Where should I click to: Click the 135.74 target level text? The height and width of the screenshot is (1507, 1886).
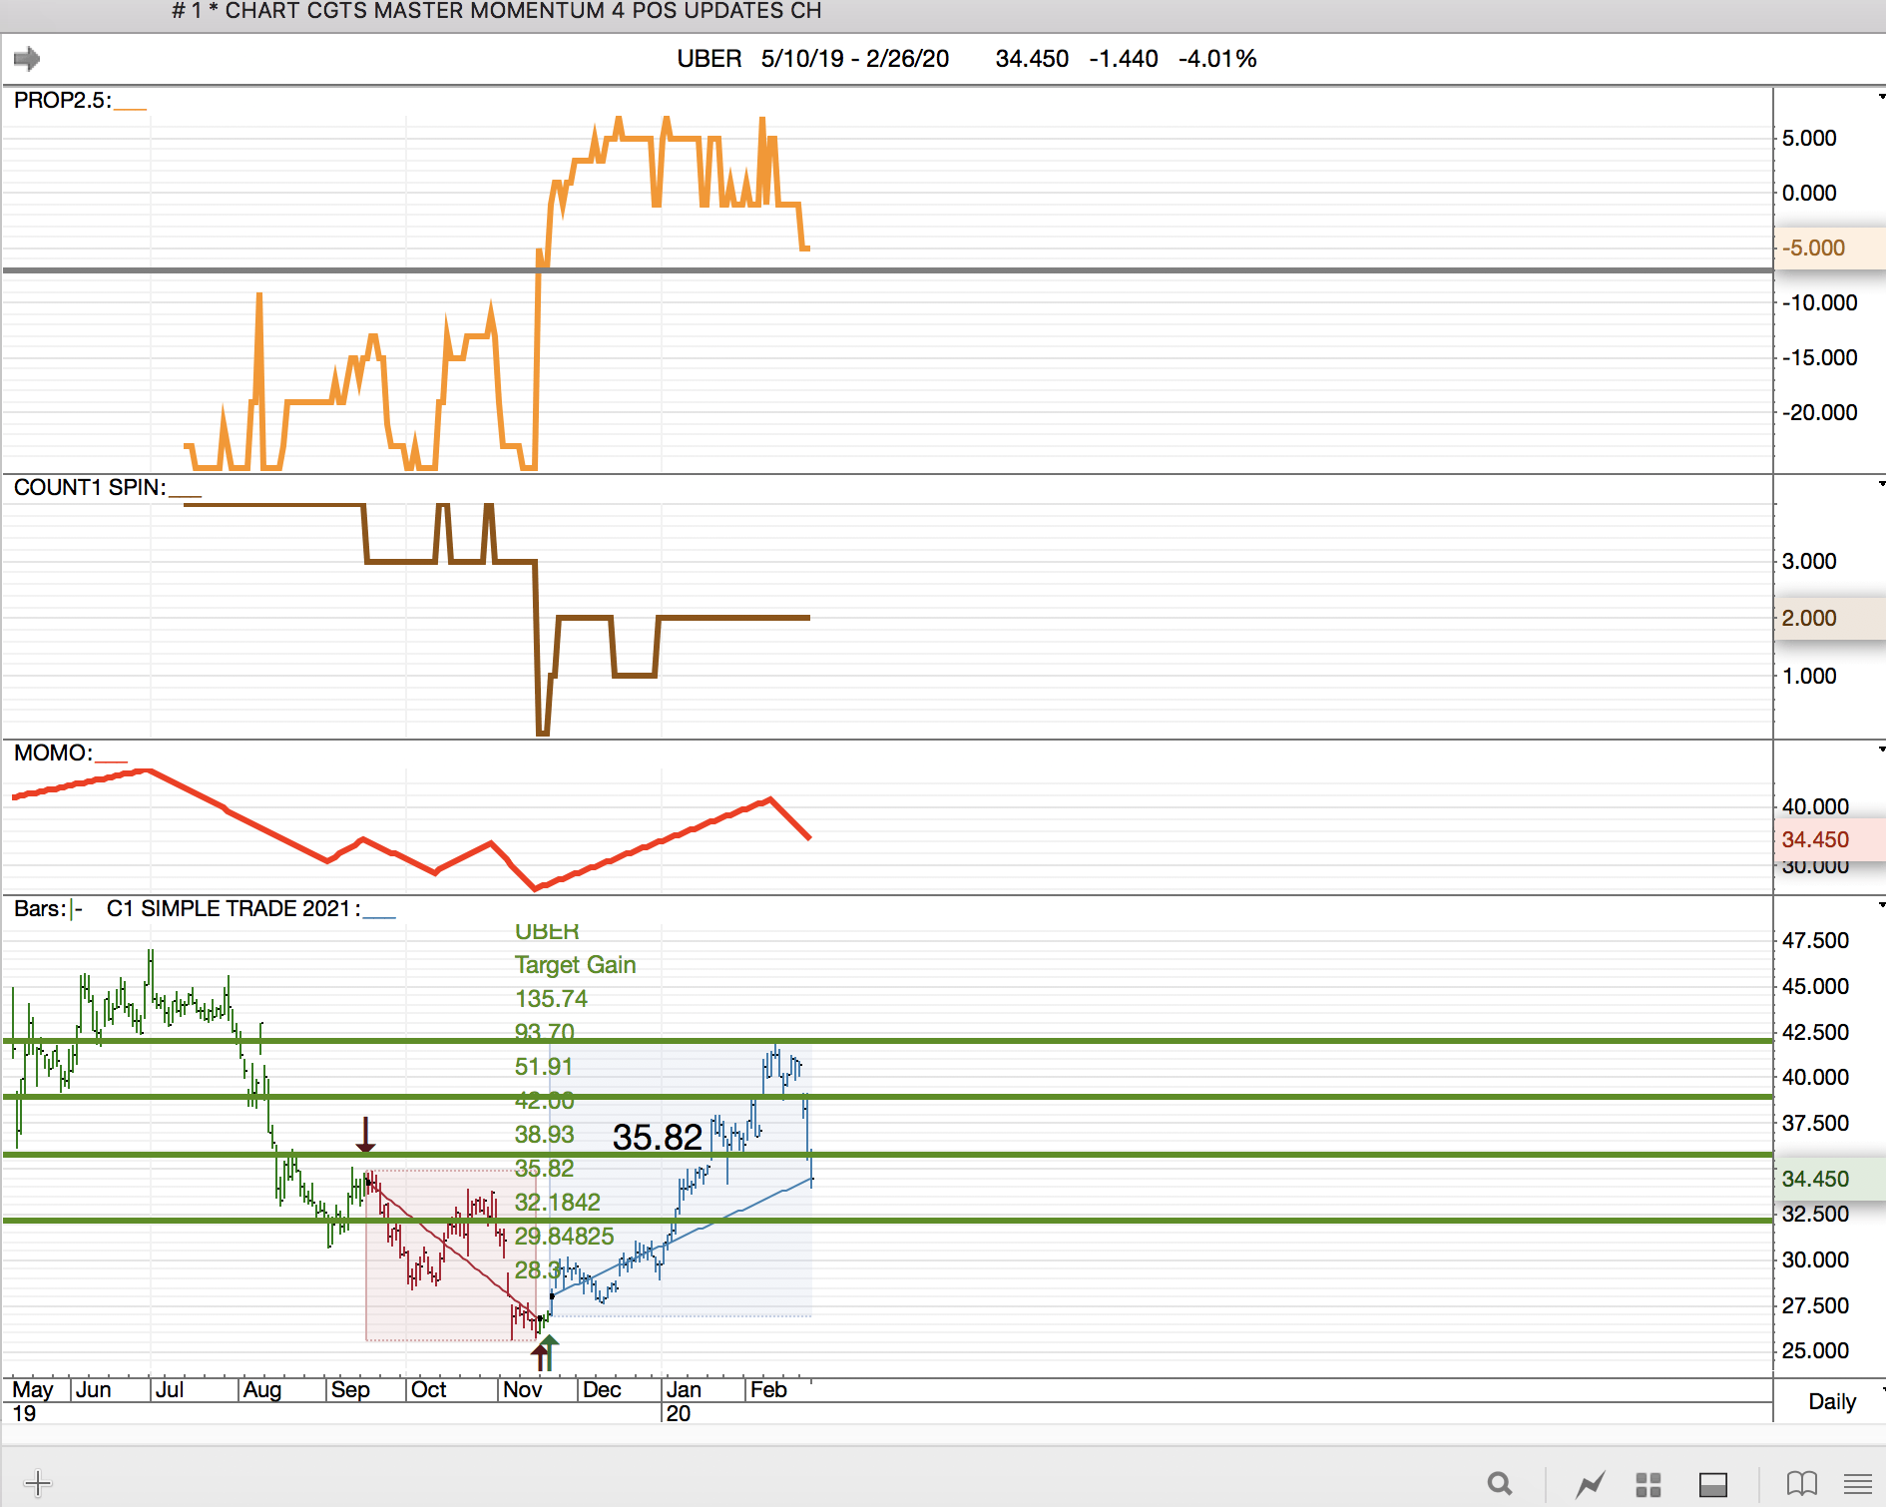(x=551, y=999)
